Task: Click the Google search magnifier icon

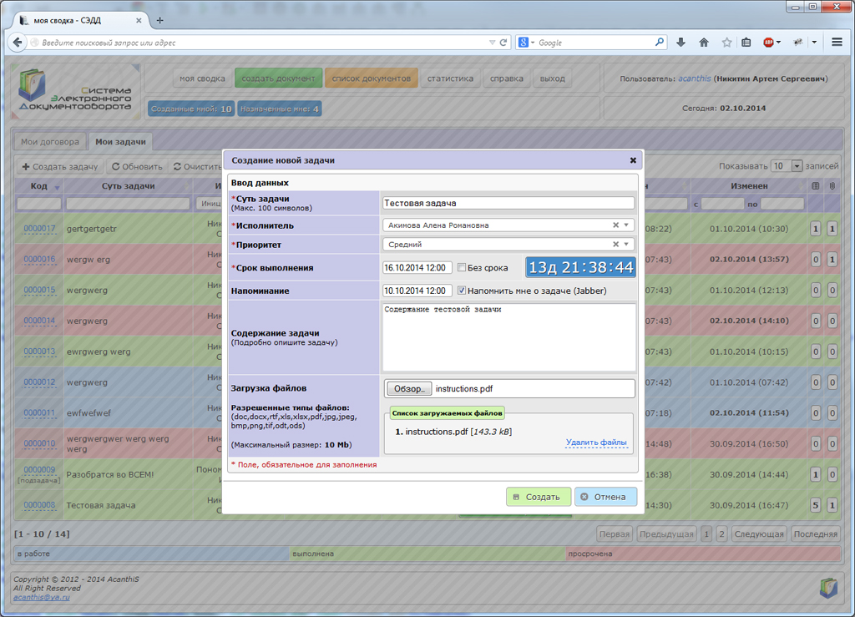Action: [660, 42]
